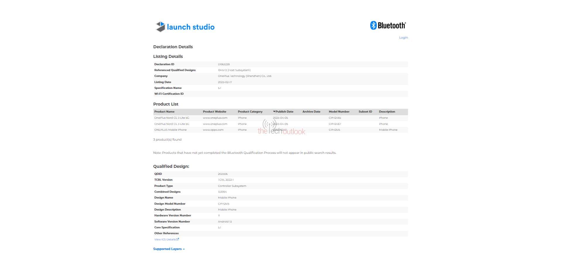Click the Core Specification value 5.1
The width and height of the screenshot is (562, 269).
[x=220, y=227]
